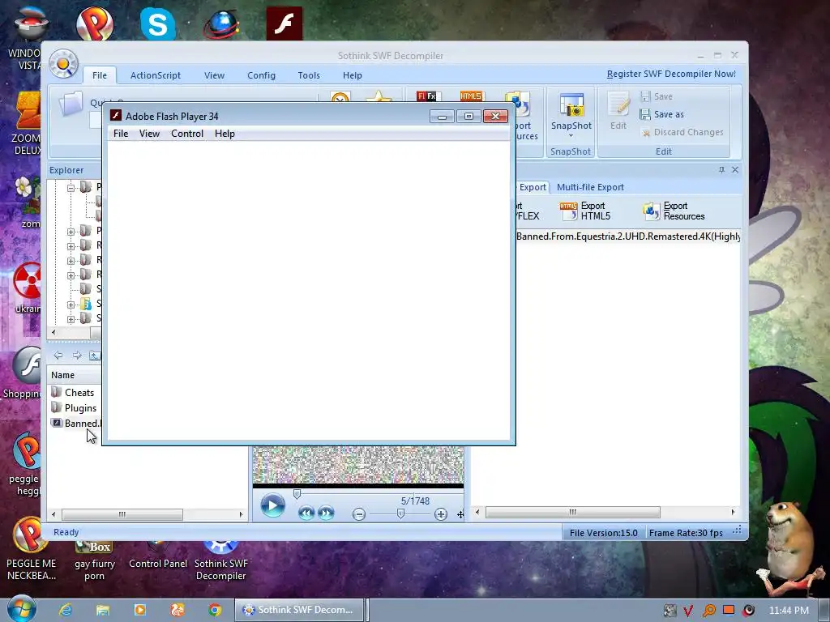Open the SnapShot dropdown arrow

pos(571,136)
